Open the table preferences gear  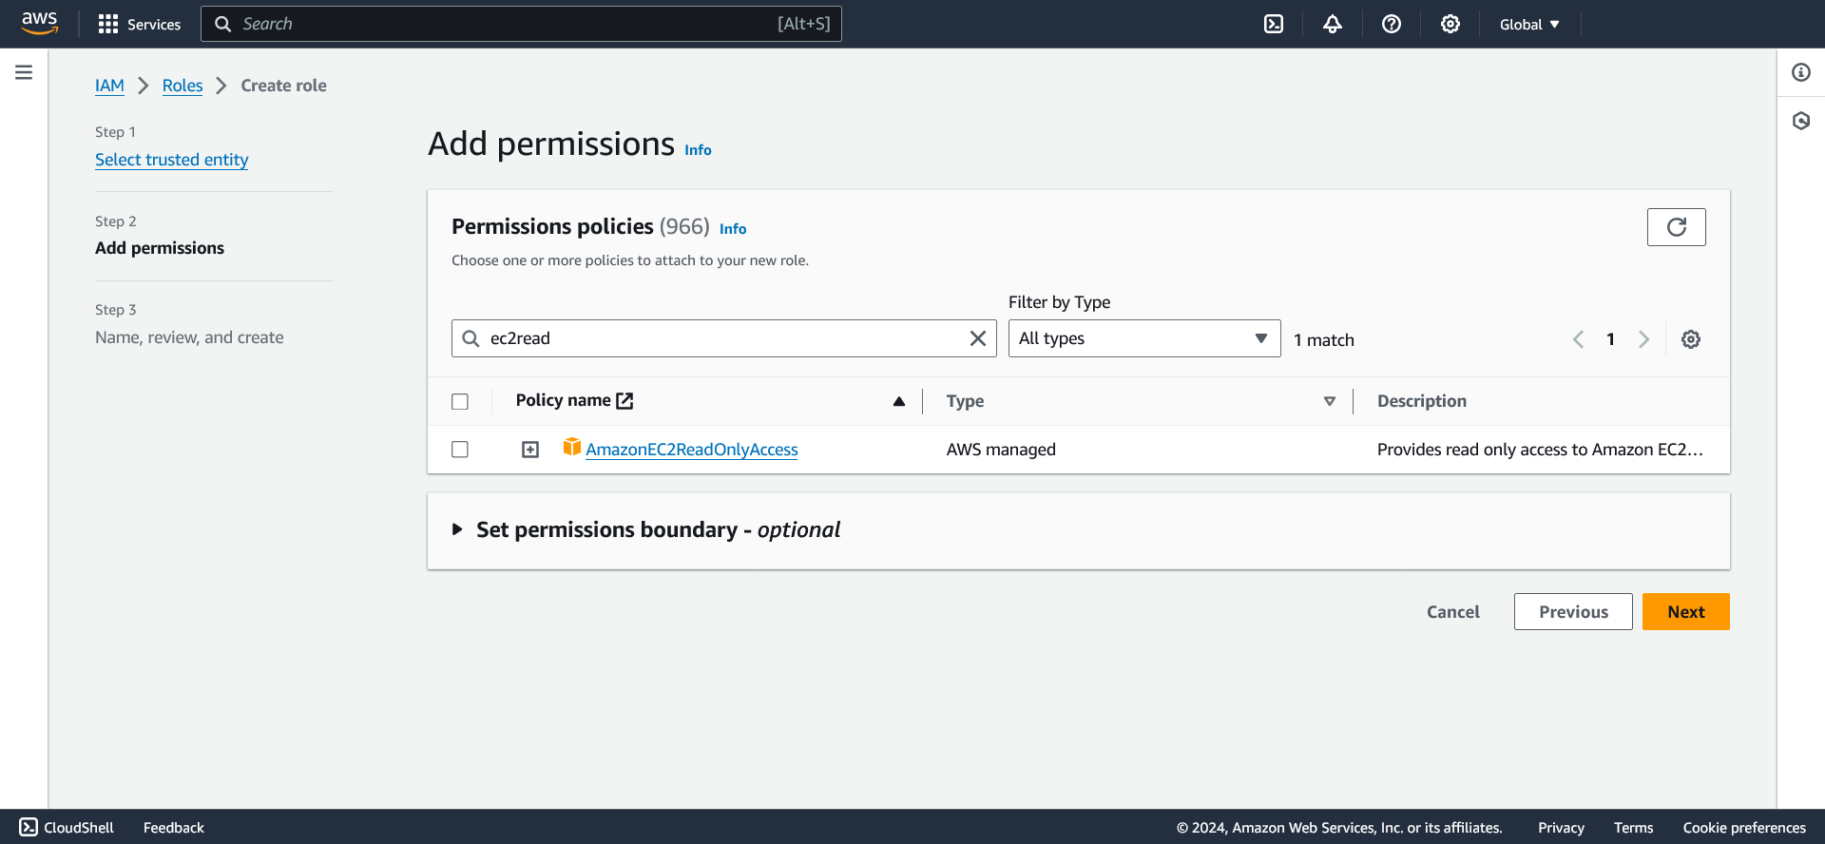click(1691, 339)
